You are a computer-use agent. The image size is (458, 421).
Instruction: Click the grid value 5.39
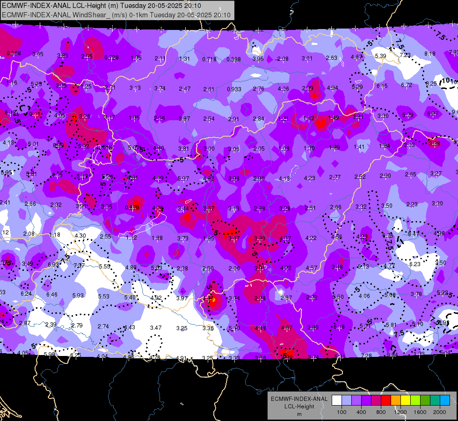click(381, 56)
